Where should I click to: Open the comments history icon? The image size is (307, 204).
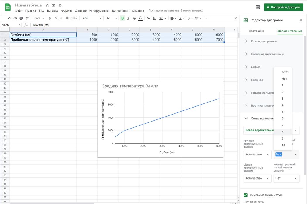click(258, 7)
